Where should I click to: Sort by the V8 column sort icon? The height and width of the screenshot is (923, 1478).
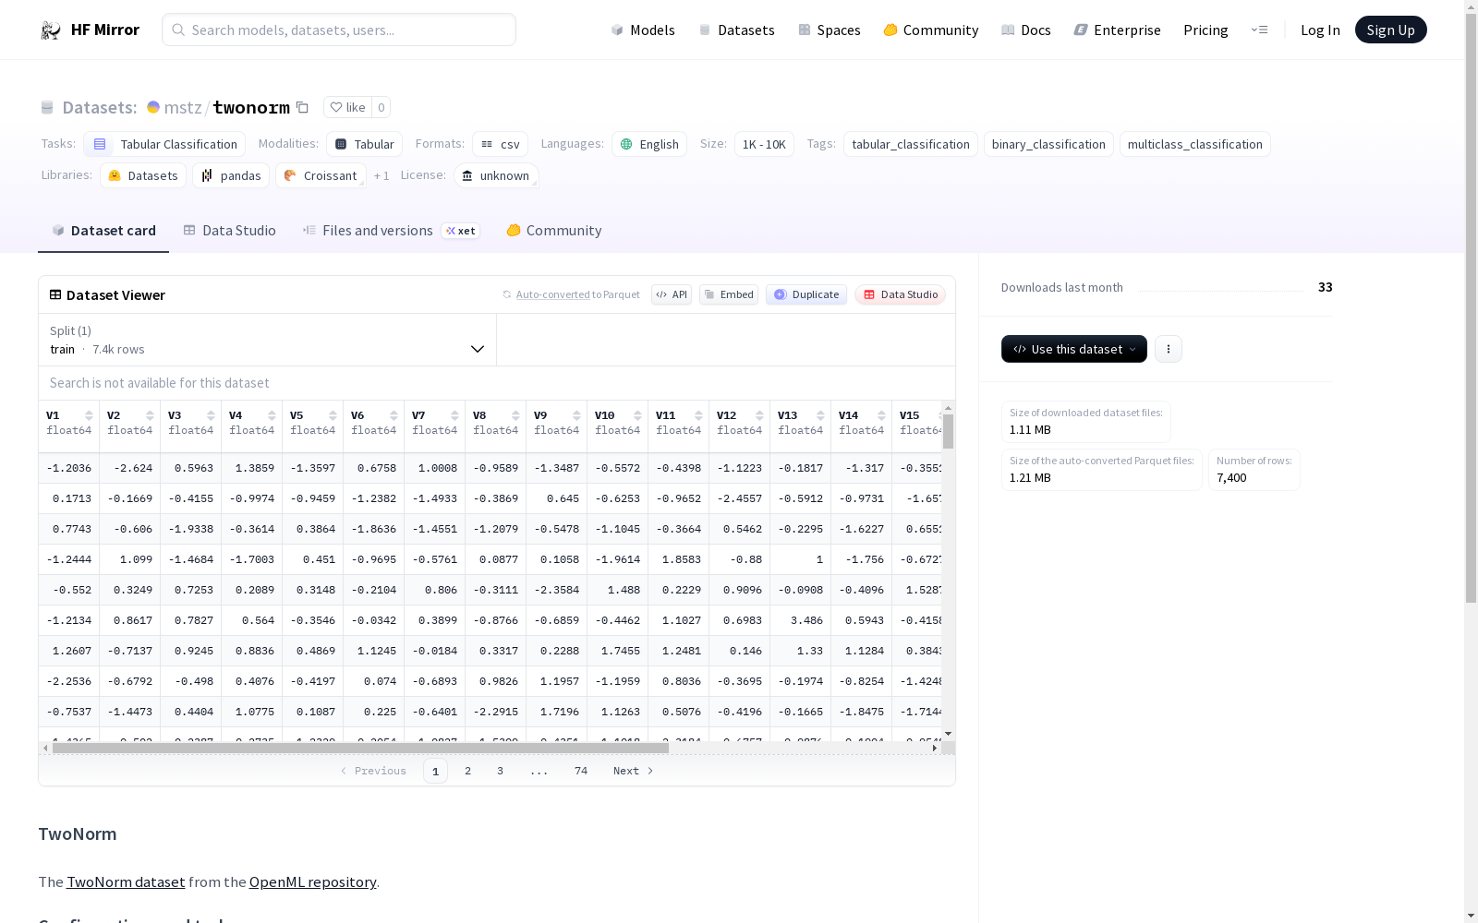click(x=515, y=415)
